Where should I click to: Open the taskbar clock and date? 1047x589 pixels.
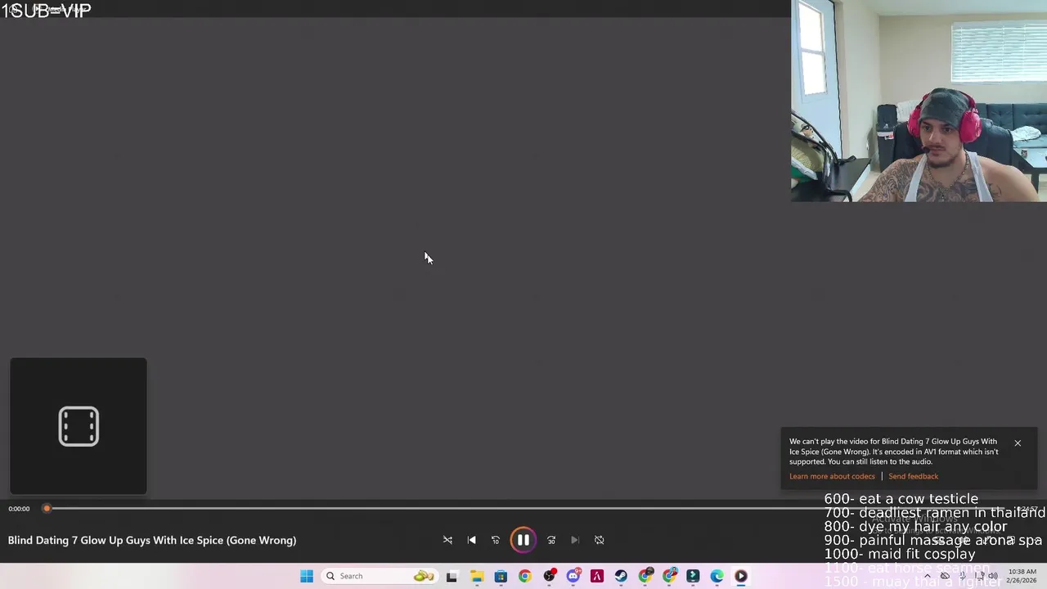click(x=1022, y=576)
